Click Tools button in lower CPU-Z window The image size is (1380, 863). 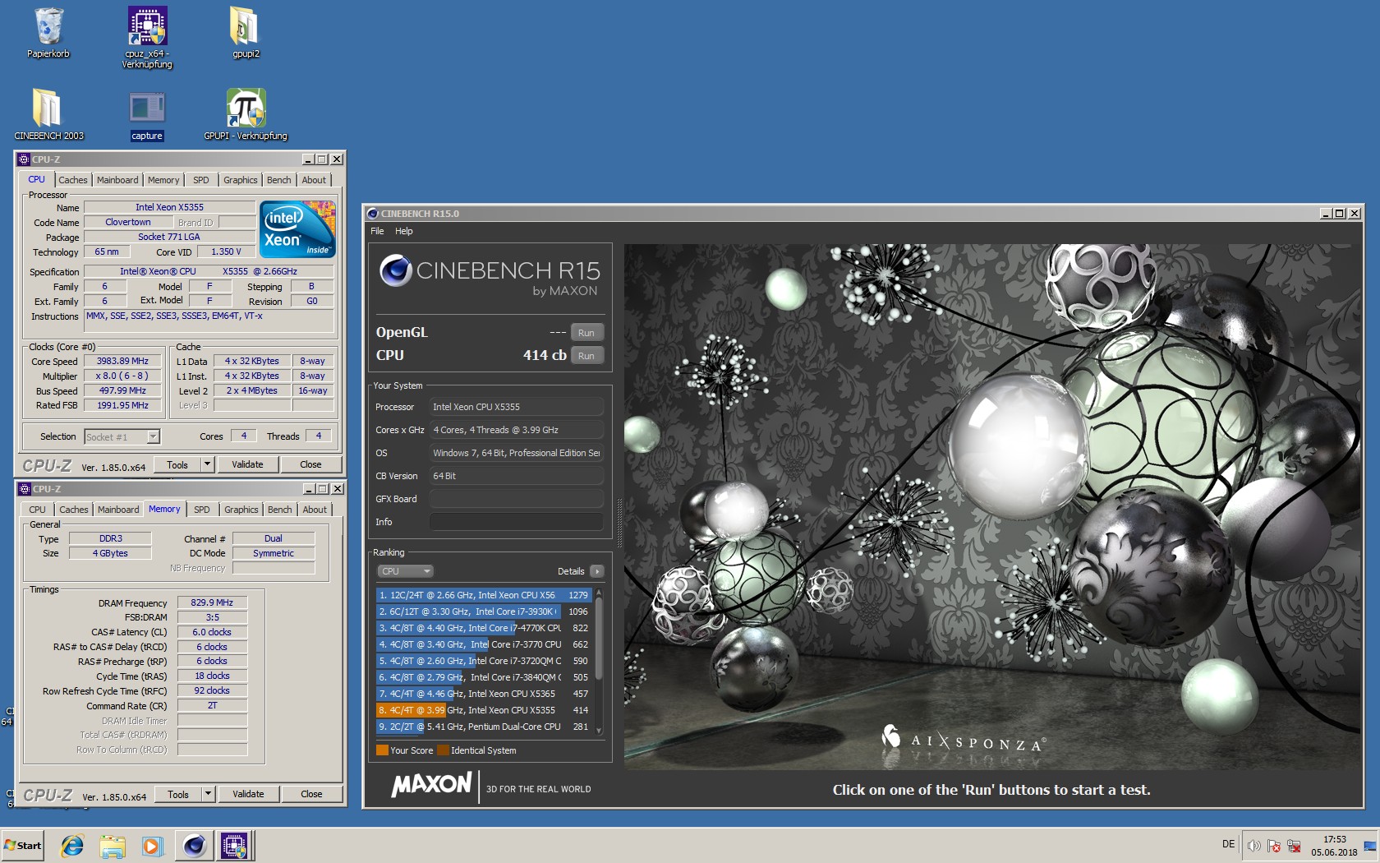pyautogui.click(x=178, y=794)
